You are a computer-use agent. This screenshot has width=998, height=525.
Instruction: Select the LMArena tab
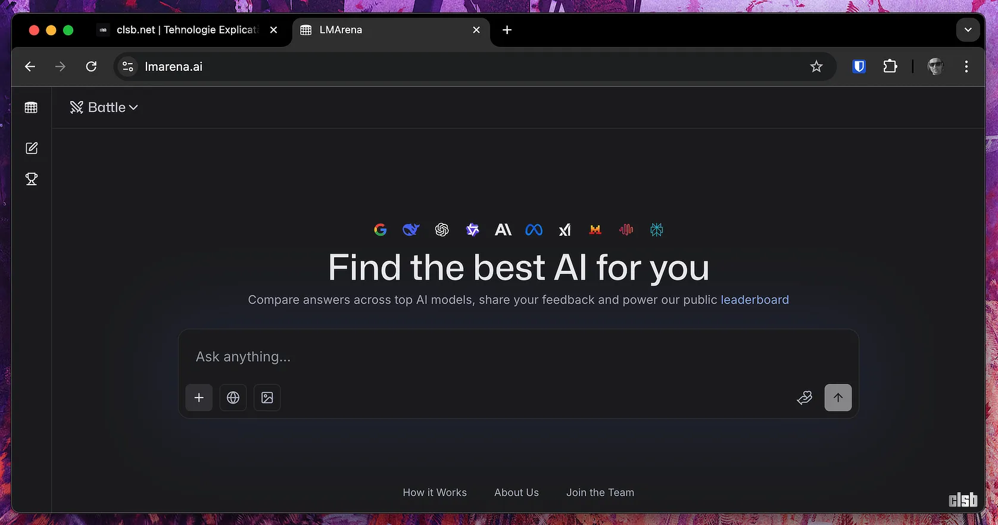click(x=381, y=30)
